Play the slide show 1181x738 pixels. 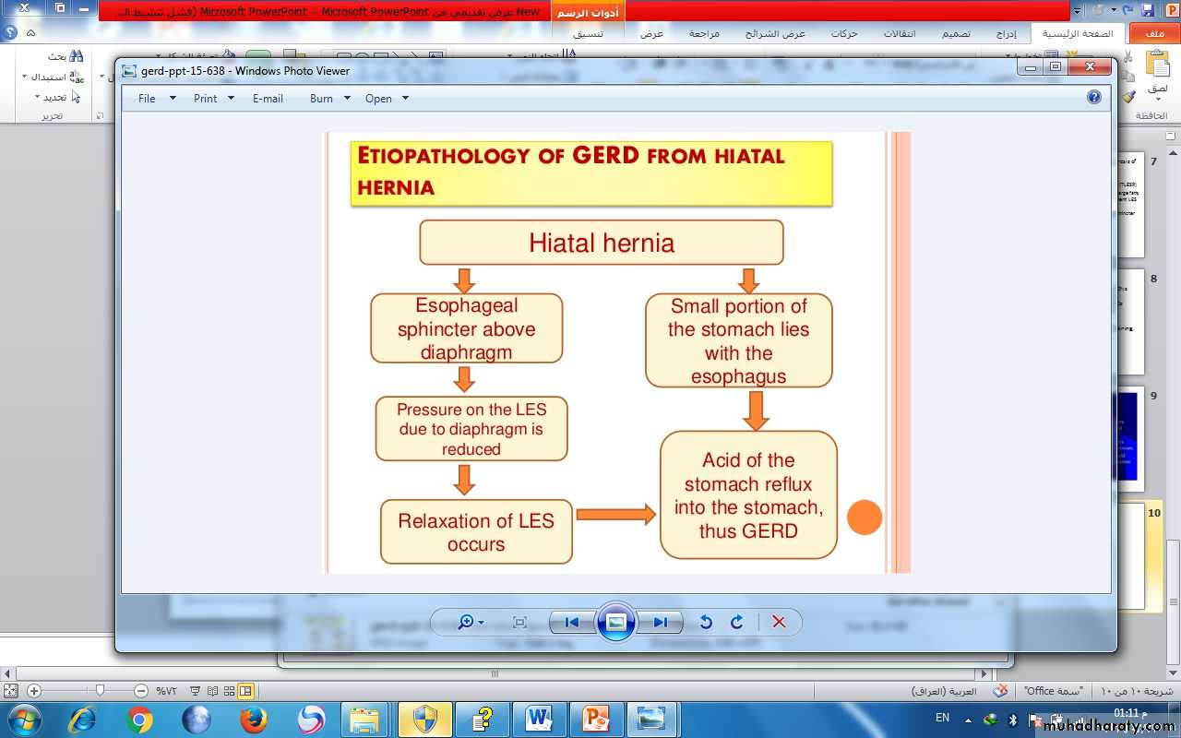coord(616,623)
